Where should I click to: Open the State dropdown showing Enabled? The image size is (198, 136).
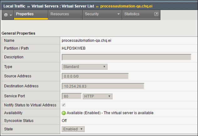pyautogui.click(x=73, y=129)
